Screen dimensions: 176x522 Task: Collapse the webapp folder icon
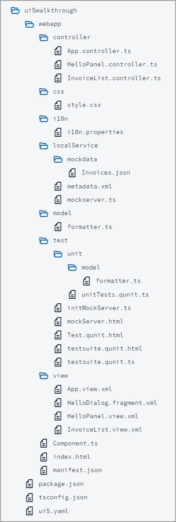(30, 24)
